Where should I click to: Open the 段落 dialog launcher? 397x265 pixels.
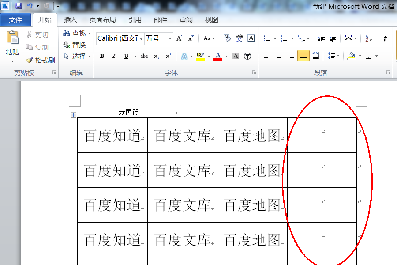point(388,72)
